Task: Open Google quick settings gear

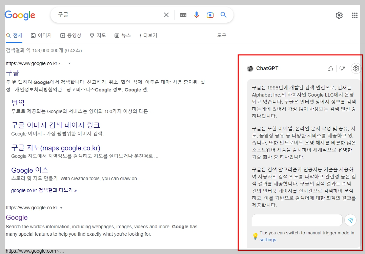Action: 339,15
